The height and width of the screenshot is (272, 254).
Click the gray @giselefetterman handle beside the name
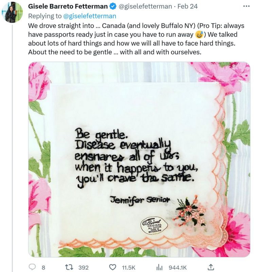[x=145, y=7]
